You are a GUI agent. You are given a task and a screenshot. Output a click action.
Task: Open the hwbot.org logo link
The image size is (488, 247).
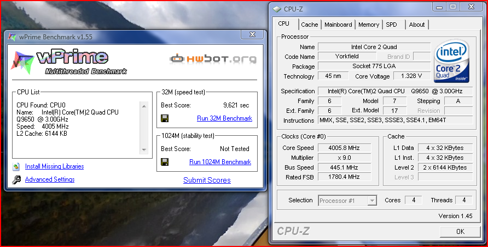[213, 58]
